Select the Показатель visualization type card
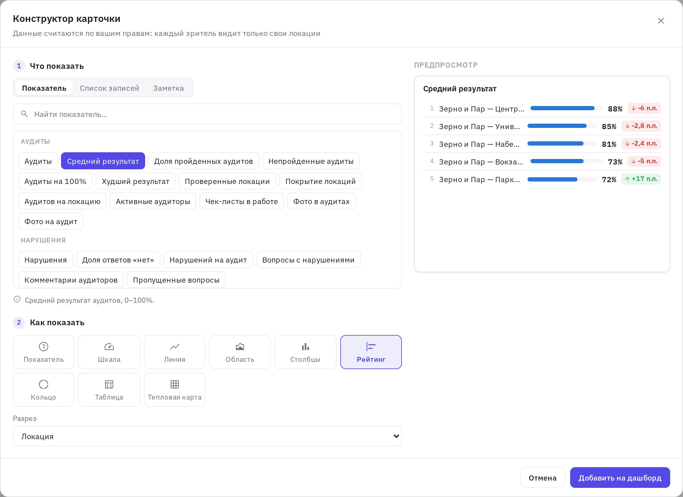This screenshot has height=497, width=683. [44, 352]
